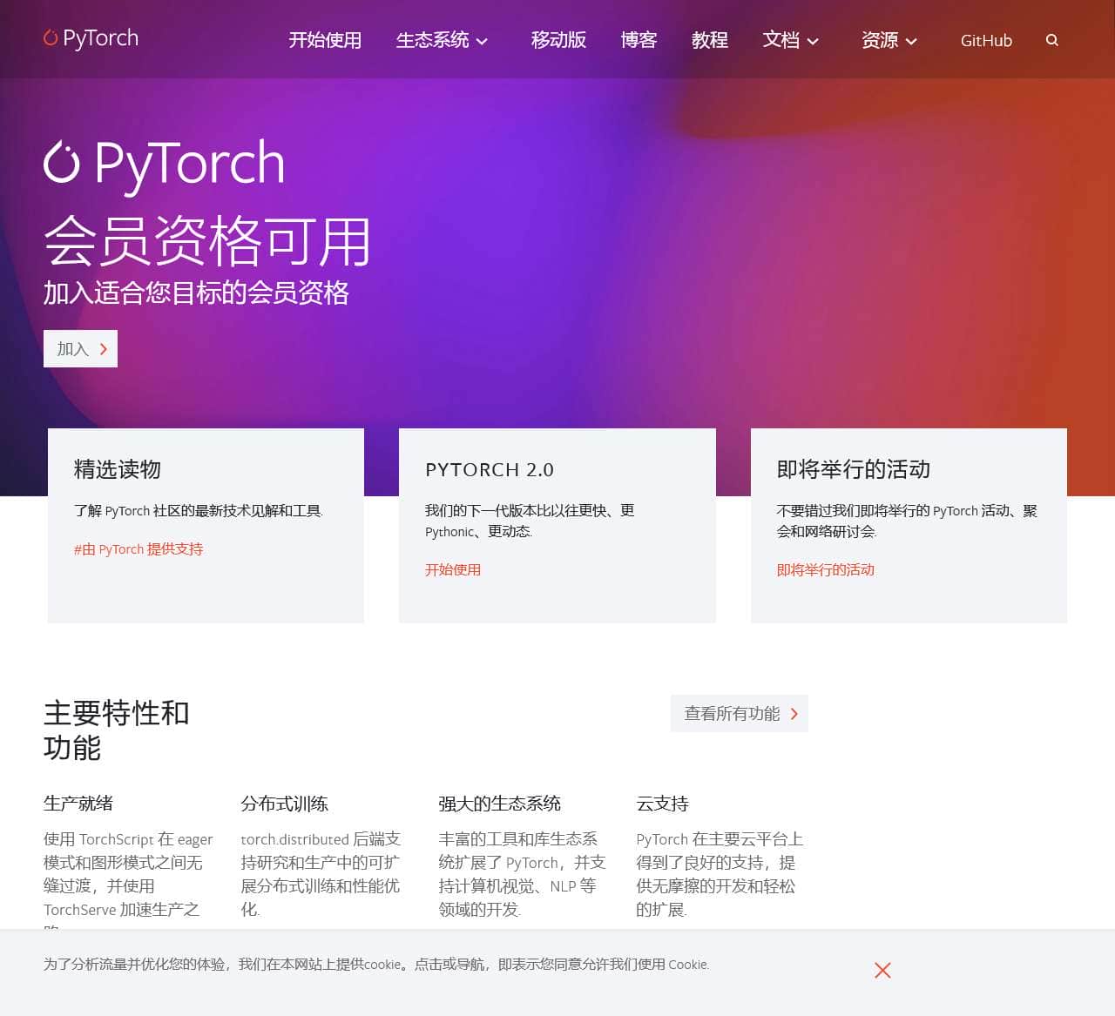Visit GitHub via the navbar link
The width and height of the screenshot is (1115, 1016).
tap(986, 40)
